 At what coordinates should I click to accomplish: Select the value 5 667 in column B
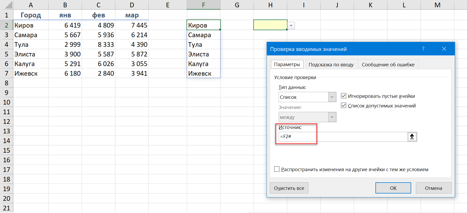[65, 35]
